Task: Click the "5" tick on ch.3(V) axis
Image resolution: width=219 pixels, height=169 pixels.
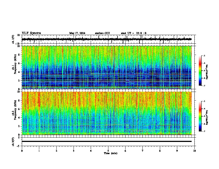Action: click(19, 137)
